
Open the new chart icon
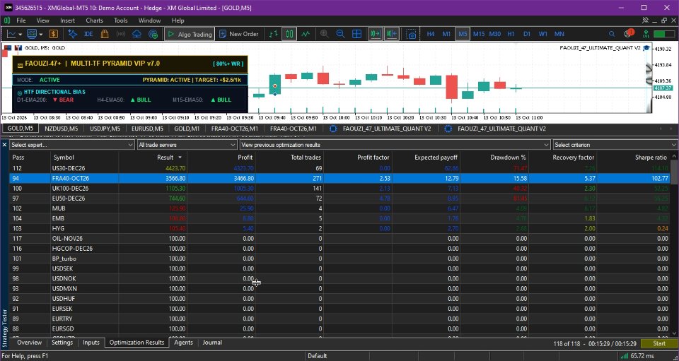11,34
